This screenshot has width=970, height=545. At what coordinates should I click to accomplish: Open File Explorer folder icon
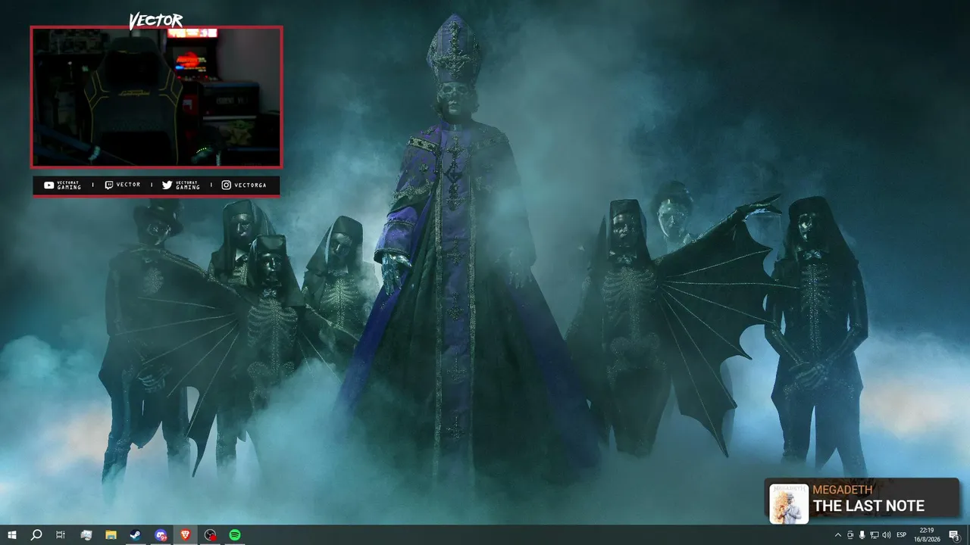click(111, 535)
